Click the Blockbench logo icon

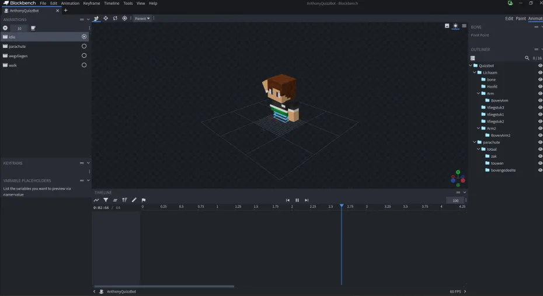[6, 3]
